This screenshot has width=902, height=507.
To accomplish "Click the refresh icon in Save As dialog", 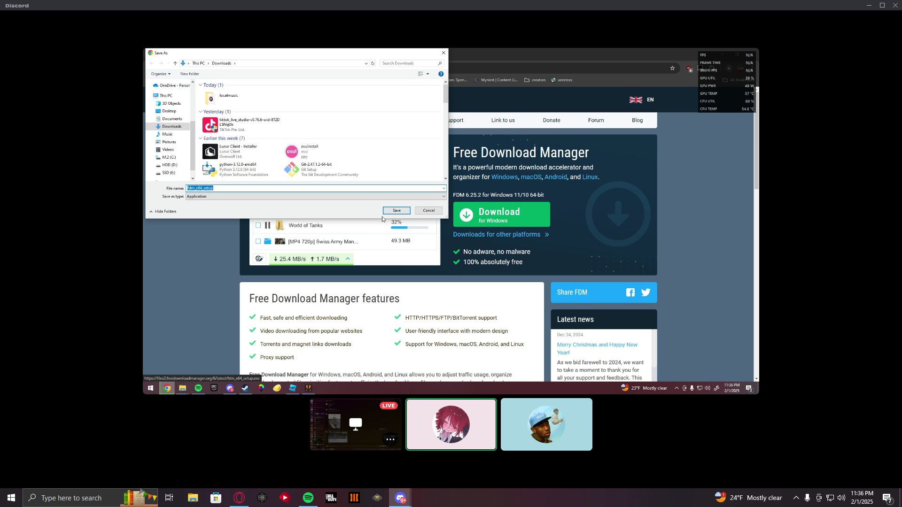I will pos(373,63).
